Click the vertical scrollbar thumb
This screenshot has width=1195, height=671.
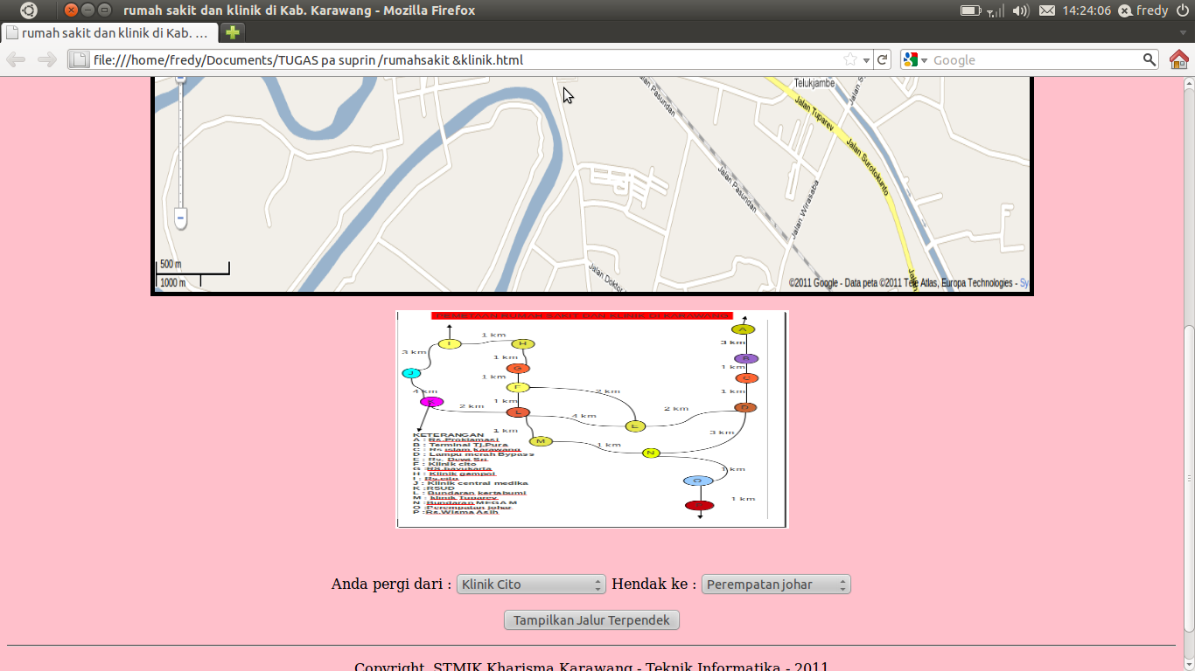[1189, 477]
